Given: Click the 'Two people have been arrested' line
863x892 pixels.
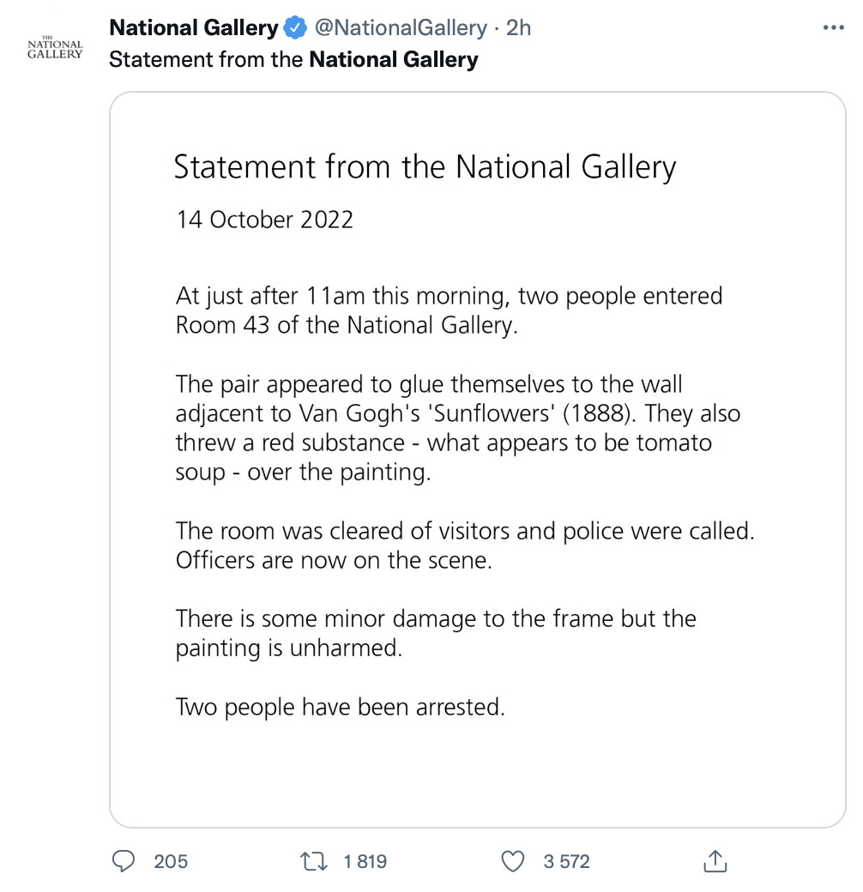Looking at the screenshot, I should [x=341, y=708].
